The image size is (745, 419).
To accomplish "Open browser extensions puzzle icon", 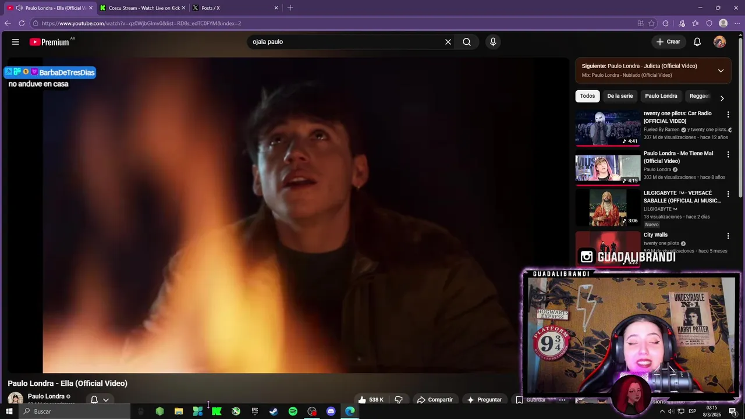I will coord(666,23).
